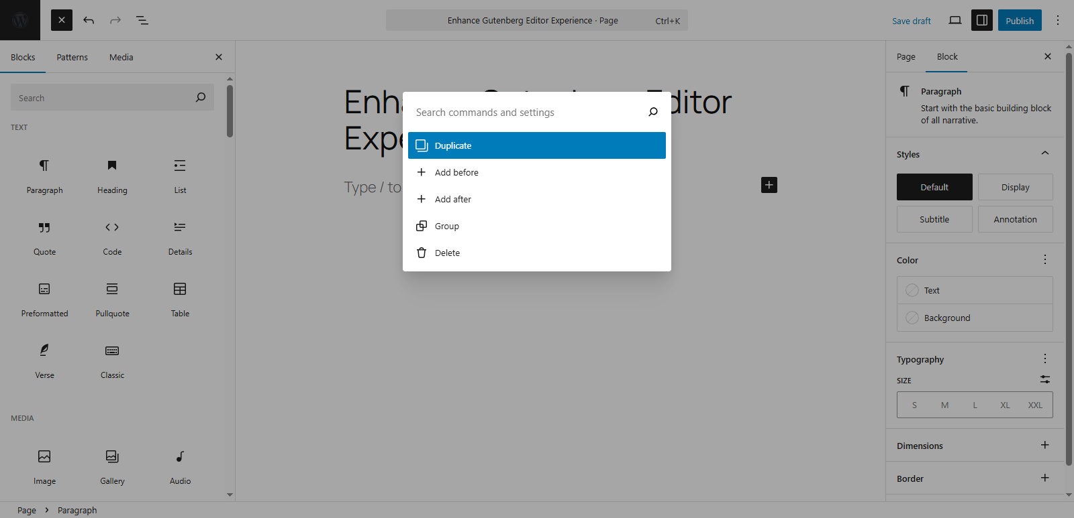Click the command palette search magnifier icon

point(652,112)
